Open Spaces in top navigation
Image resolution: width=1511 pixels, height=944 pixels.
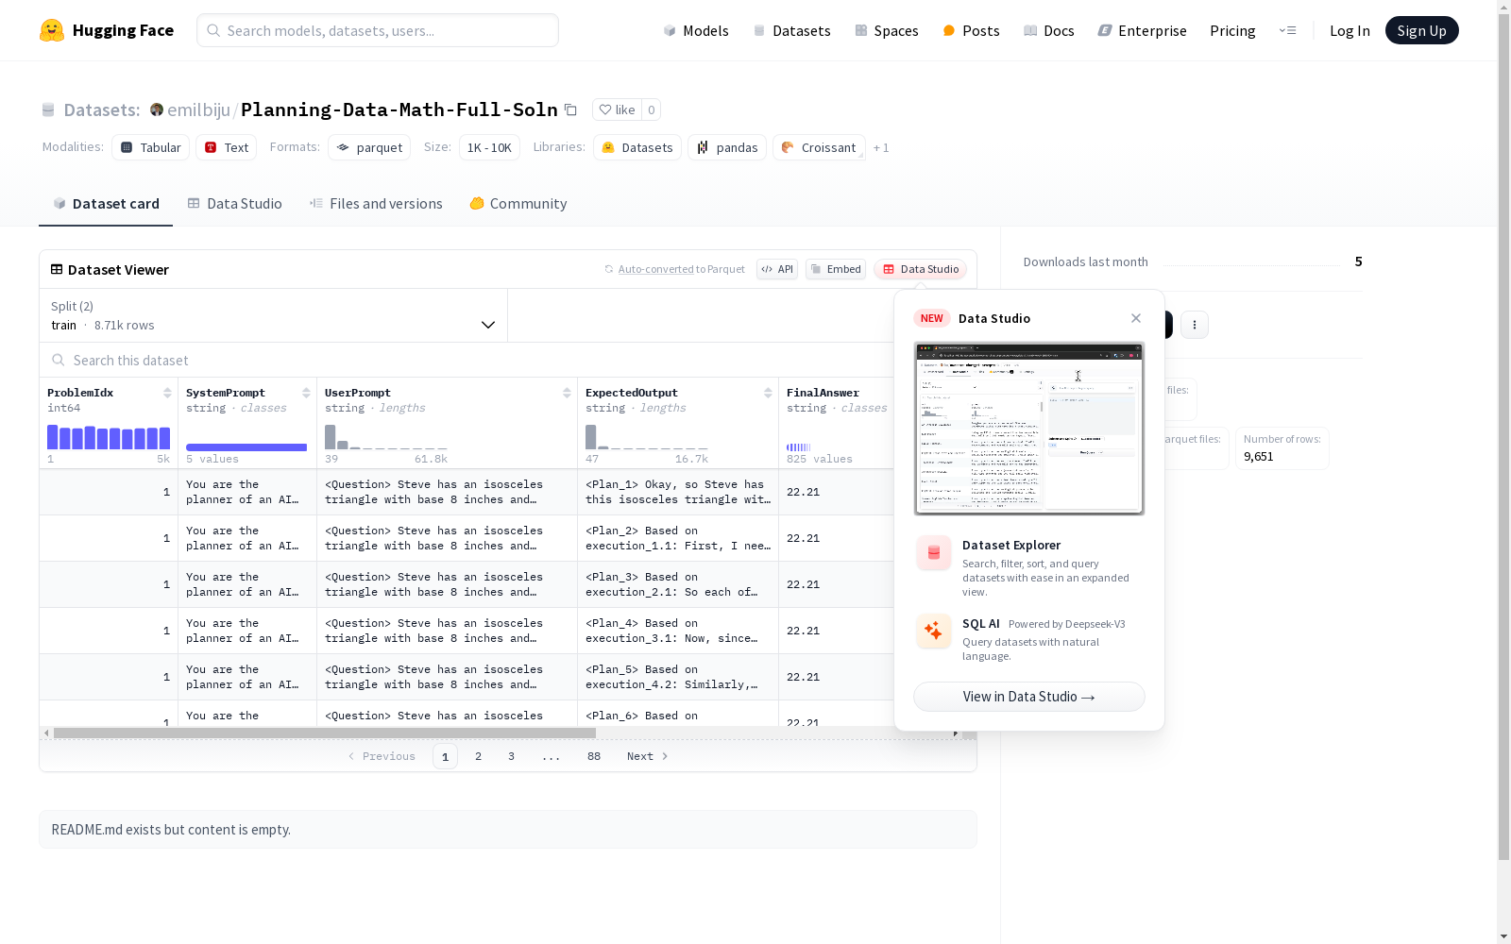pos(887,30)
